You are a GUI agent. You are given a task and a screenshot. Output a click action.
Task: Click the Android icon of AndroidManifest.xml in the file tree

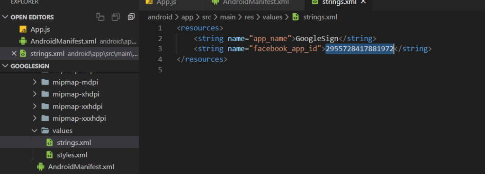pyautogui.click(x=41, y=167)
